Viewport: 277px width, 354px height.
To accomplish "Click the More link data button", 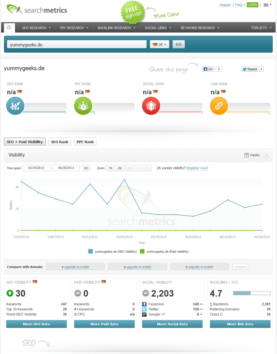I will tap(240, 324).
